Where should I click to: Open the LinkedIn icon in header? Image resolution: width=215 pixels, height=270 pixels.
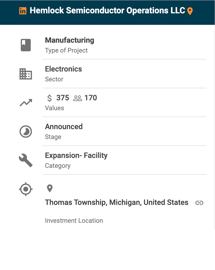(x=23, y=11)
